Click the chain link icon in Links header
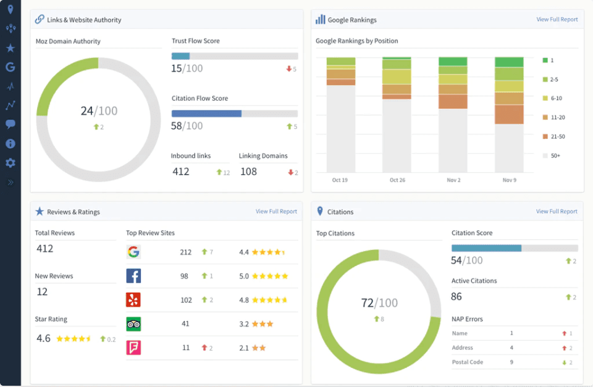The height and width of the screenshot is (387, 593). pos(40,19)
